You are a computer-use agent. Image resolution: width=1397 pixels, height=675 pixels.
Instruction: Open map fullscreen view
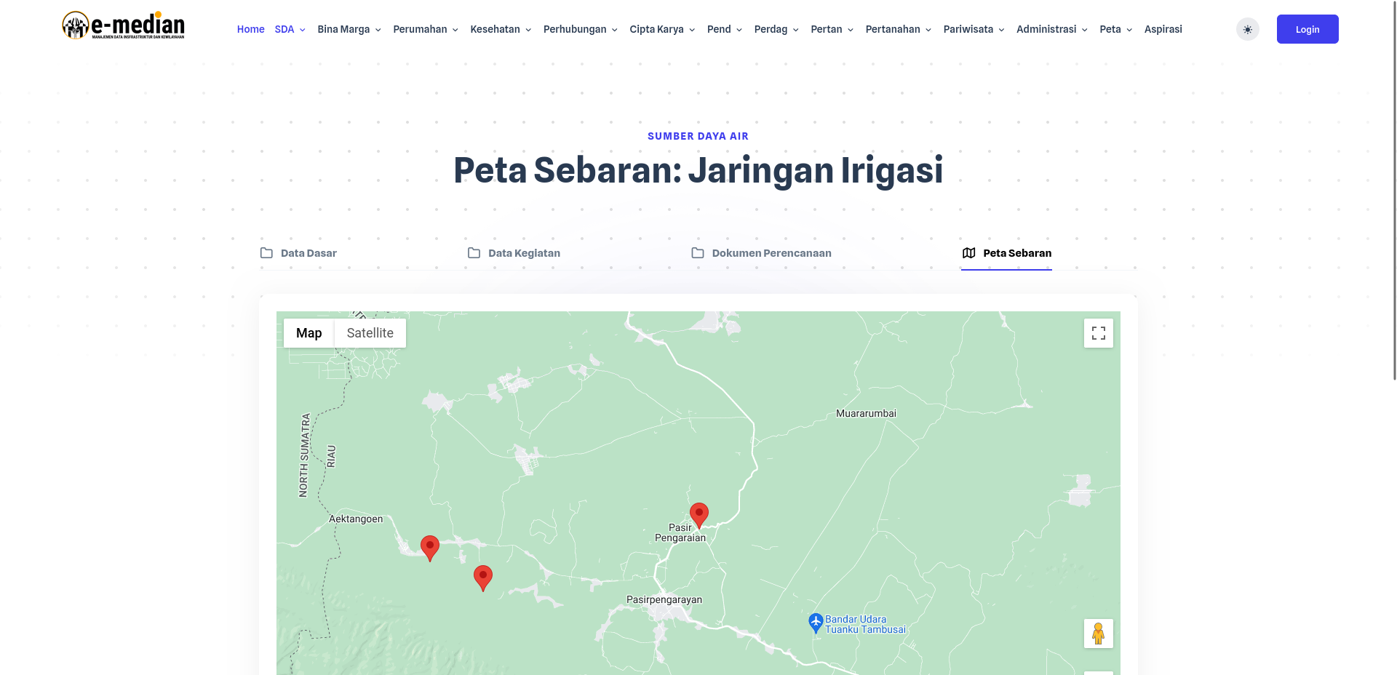coord(1098,333)
